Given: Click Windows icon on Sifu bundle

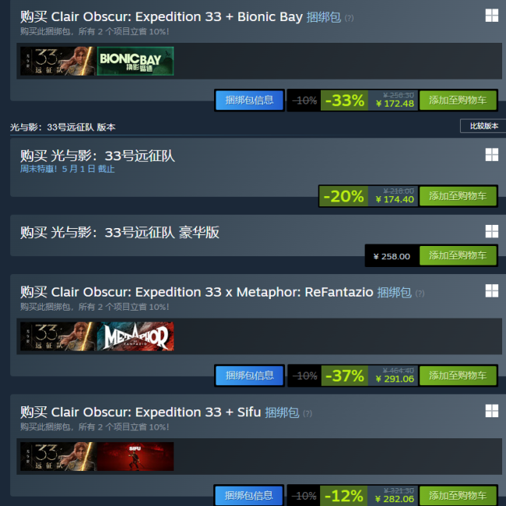Looking at the screenshot, I should click(x=491, y=411).
